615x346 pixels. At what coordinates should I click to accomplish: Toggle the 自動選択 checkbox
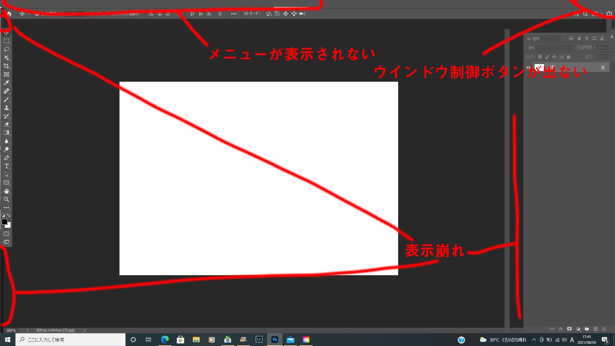click(37, 14)
